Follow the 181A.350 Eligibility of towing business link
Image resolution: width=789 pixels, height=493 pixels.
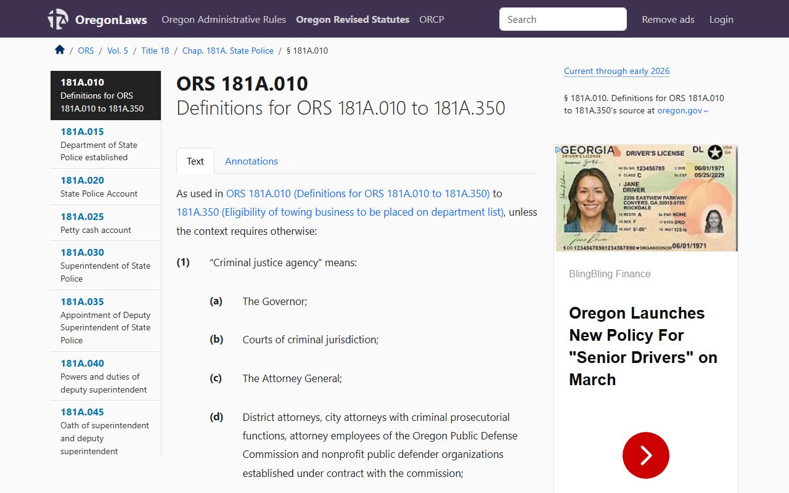[x=340, y=212]
